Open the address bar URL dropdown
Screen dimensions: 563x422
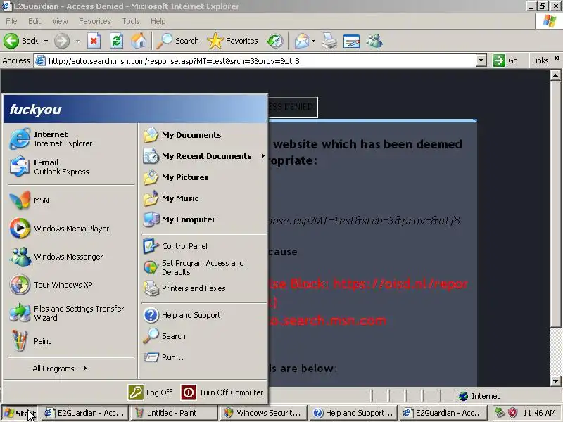pos(481,60)
